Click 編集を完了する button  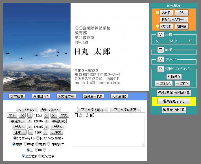click(x=174, y=101)
